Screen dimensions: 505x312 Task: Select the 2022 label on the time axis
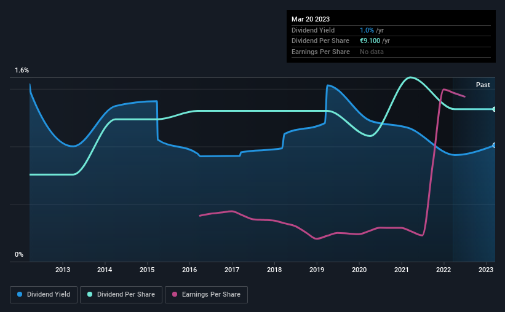coord(443,270)
